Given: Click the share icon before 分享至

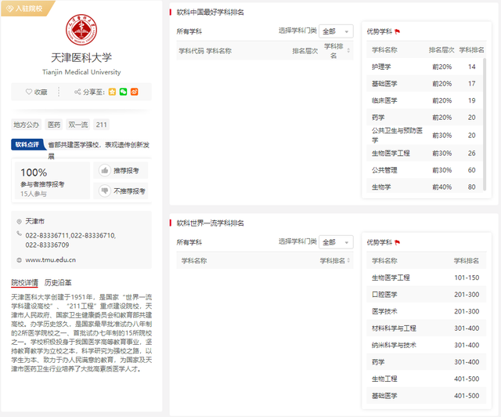Looking at the screenshot, I should click(x=77, y=92).
